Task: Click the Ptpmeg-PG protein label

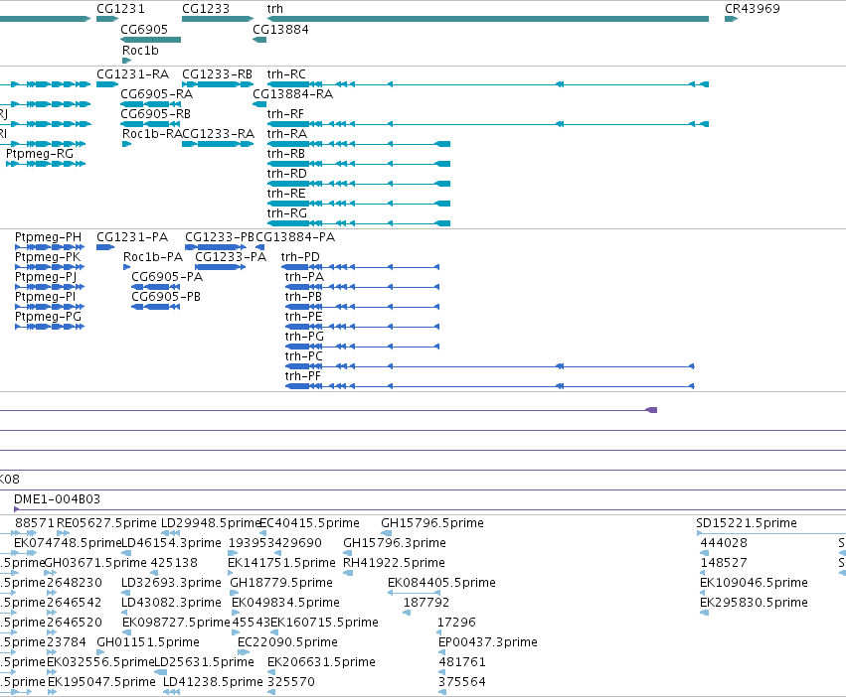Action: 48,317
